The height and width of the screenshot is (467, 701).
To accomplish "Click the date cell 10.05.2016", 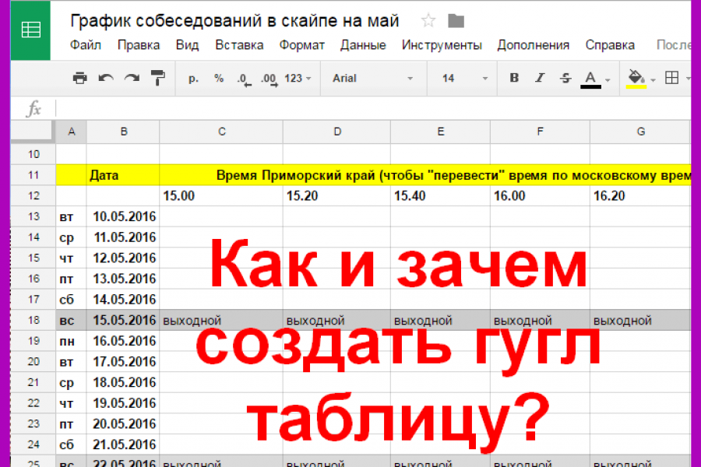I will click(x=123, y=216).
